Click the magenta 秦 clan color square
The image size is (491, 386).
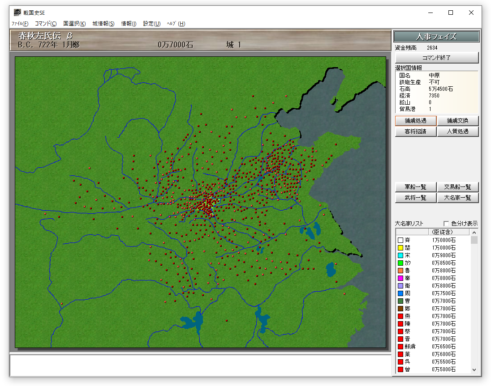401,278
